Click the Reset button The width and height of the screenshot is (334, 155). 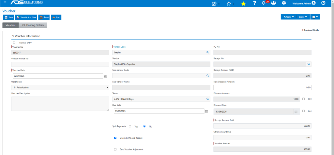[44, 18]
